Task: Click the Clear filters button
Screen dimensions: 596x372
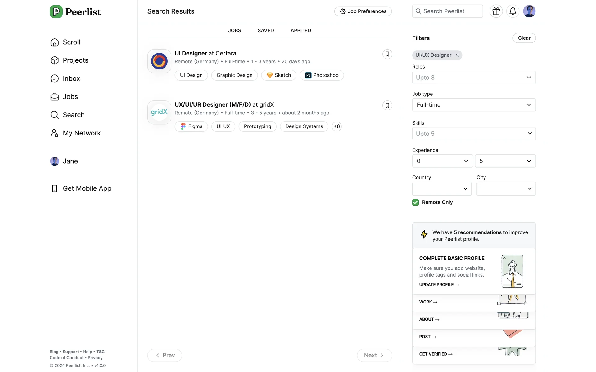Action: point(524,38)
